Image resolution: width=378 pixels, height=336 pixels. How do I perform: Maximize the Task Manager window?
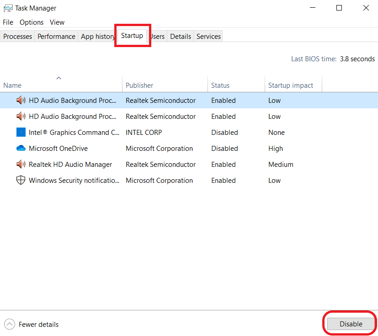pyautogui.click(x=339, y=8)
